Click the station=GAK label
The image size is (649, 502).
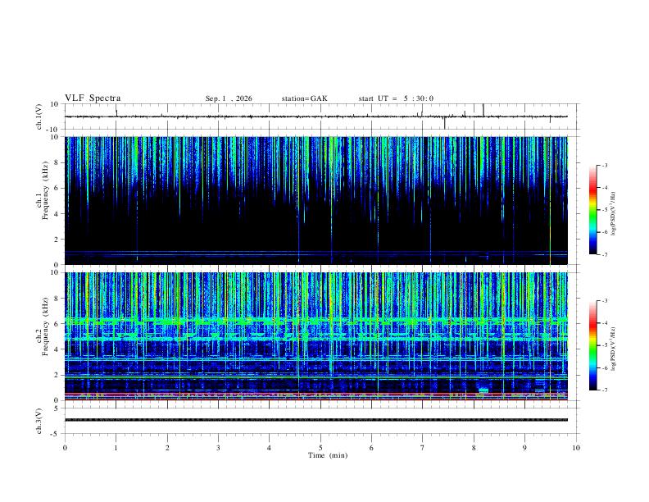pyautogui.click(x=304, y=98)
